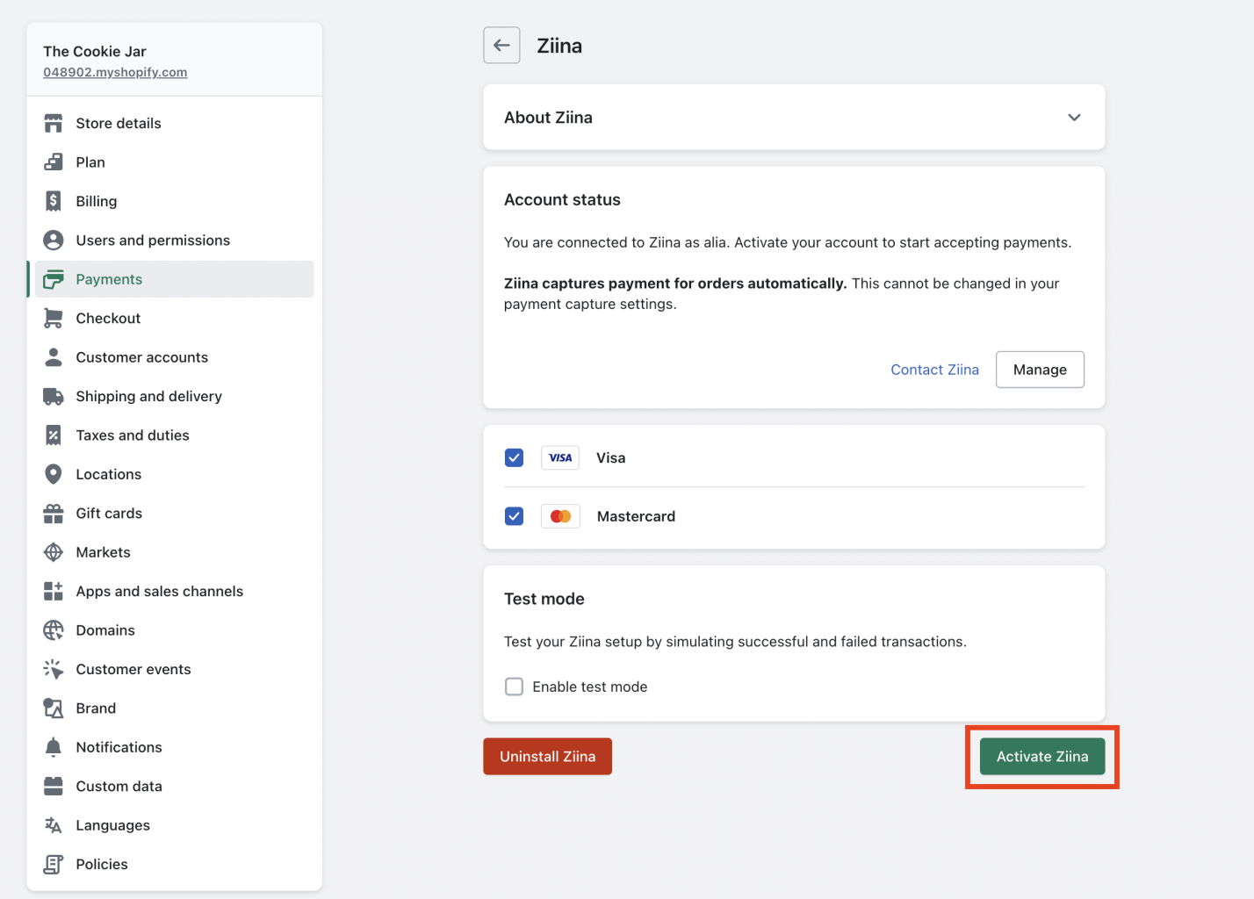The width and height of the screenshot is (1254, 899).
Task: Open Store details settings
Action: (x=174, y=123)
